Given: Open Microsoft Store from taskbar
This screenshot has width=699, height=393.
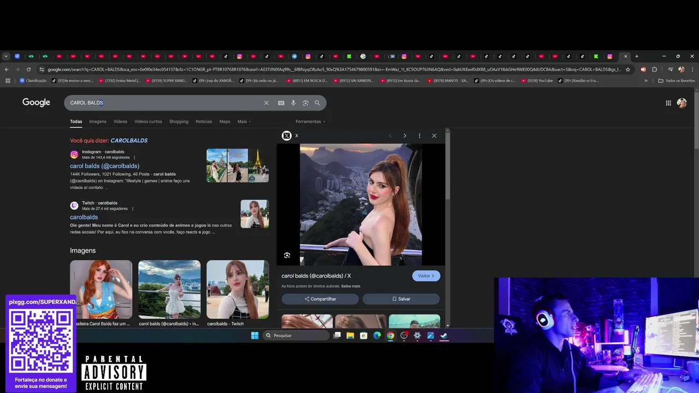Looking at the screenshot, I should coord(364,336).
